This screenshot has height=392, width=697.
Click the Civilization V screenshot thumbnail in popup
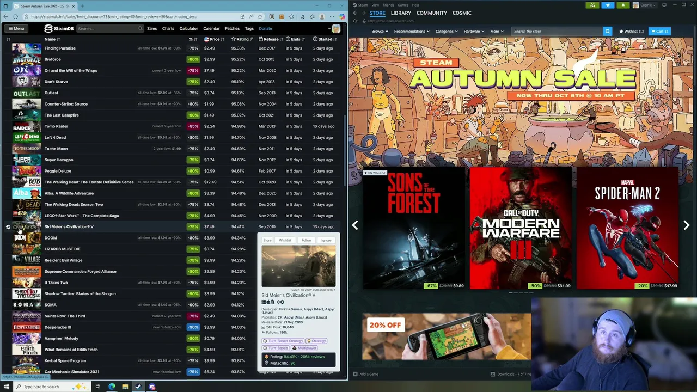pos(298,266)
